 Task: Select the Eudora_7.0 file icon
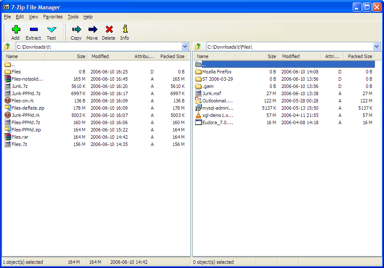coord(198,122)
